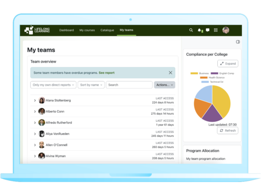The height and width of the screenshot is (196, 261).
Task: Expand Aliya VonRueden's row
Action: pyautogui.click(x=35, y=134)
